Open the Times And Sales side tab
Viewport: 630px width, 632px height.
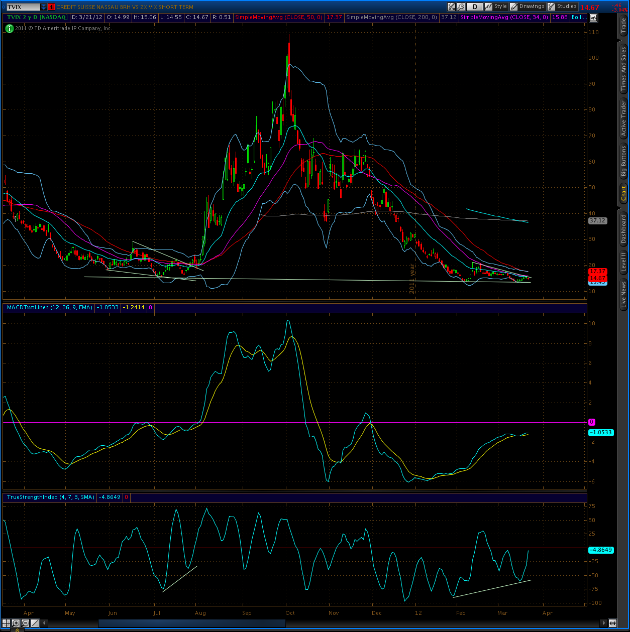pyautogui.click(x=623, y=69)
